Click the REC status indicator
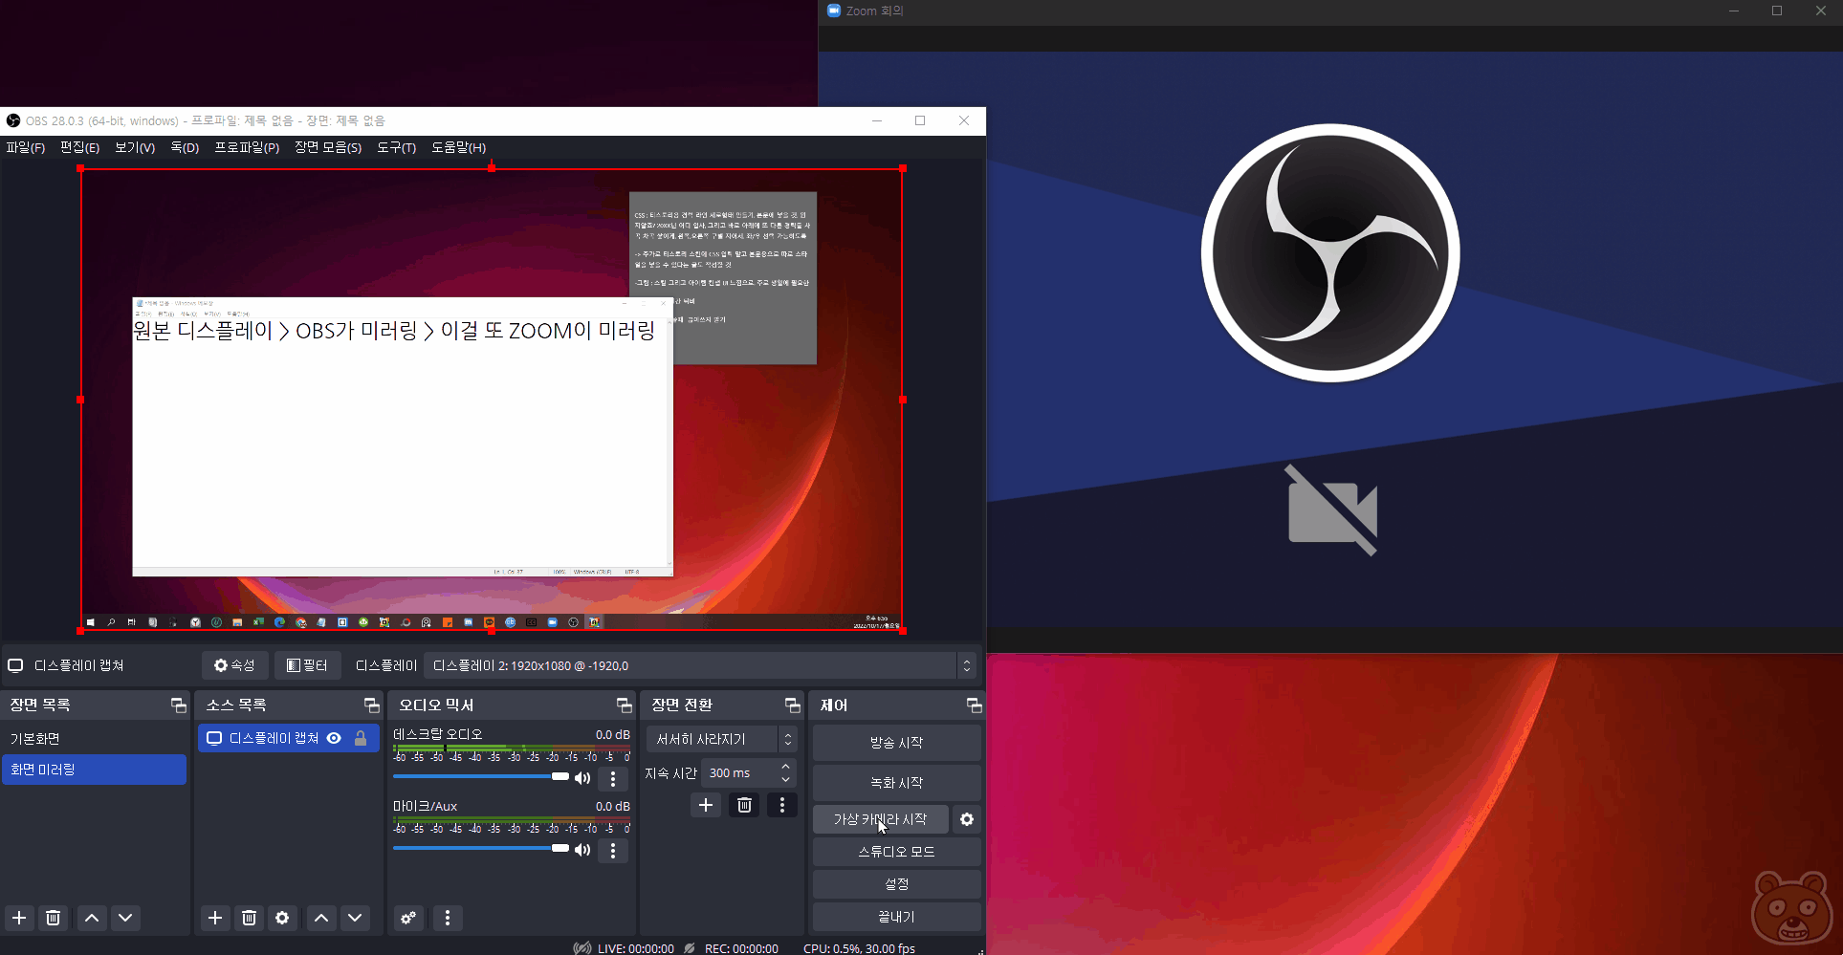Viewport: 1843px width, 955px height. tap(732, 948)
